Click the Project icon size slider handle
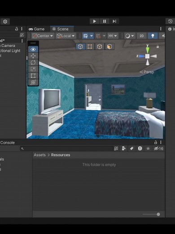 pyautogui.click(x=158, y=214)
